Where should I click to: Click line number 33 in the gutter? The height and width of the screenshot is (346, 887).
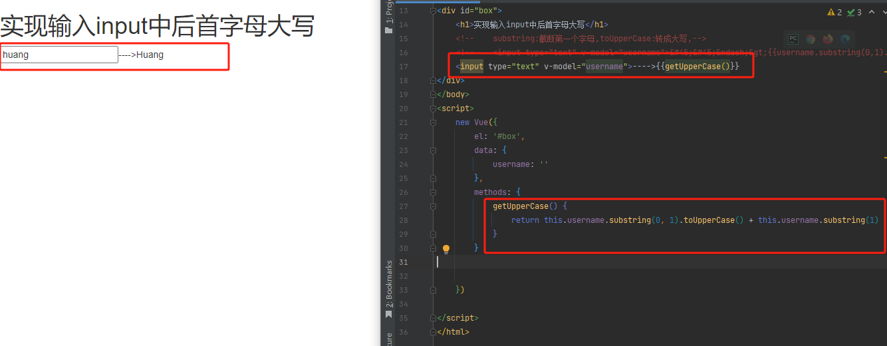(x=403, y=290)
